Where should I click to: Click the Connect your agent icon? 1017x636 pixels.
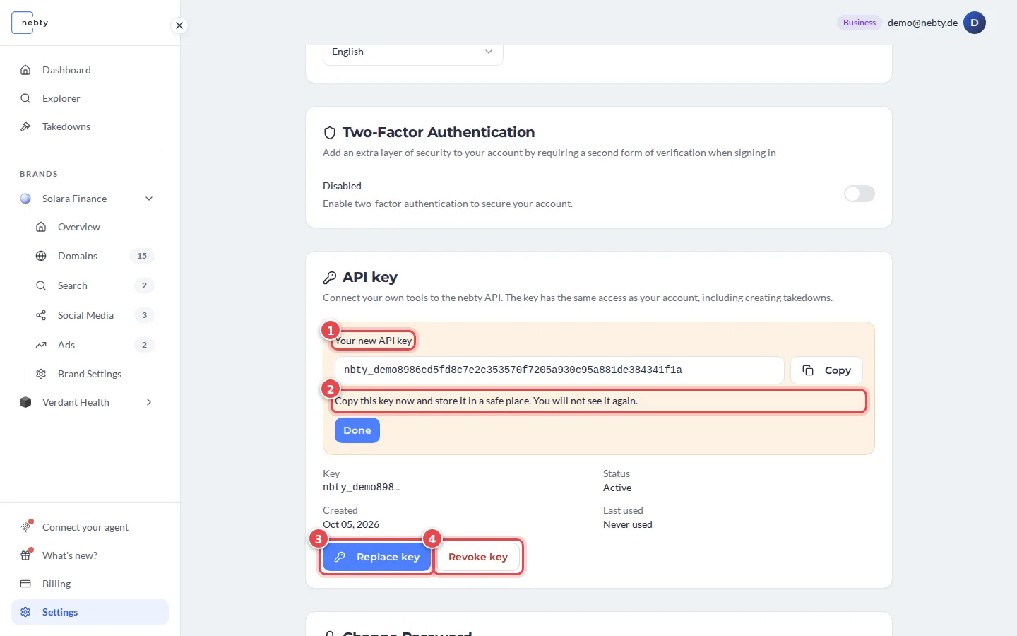pos(26,527)
